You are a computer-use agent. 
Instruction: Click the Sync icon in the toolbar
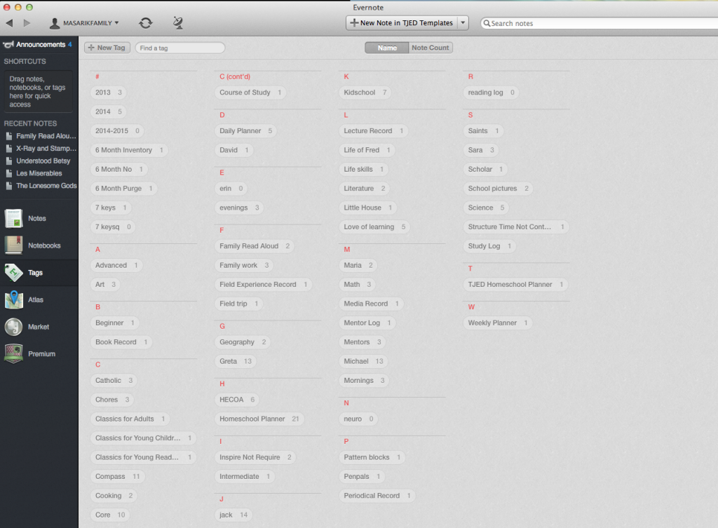pyautogui.click(x=146, y=23)
